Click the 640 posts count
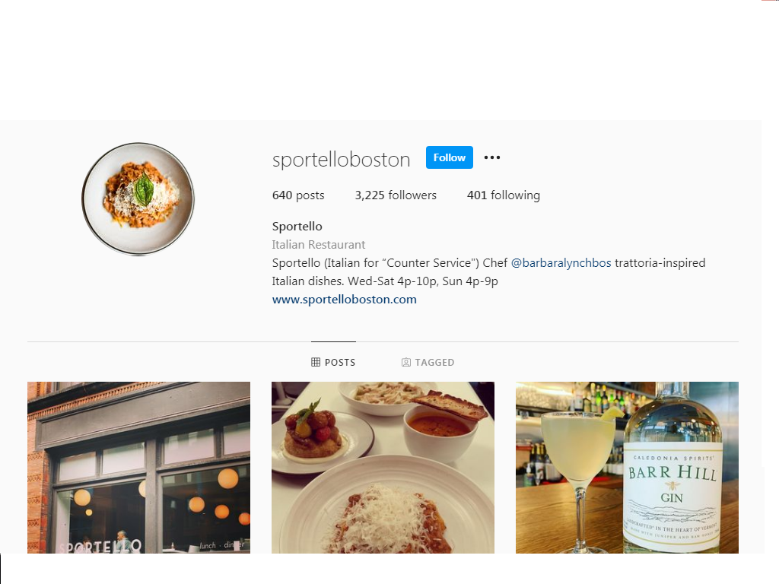 [298, 195]
